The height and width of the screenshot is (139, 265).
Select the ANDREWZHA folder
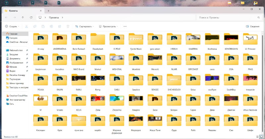pos(60,42)
